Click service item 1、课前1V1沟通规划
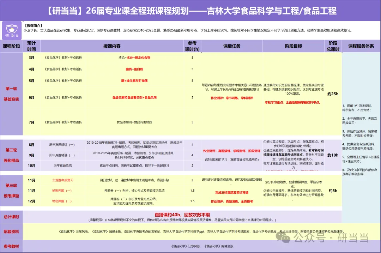The height and width of the screenshot is (253, 381). (x=357, y=108)
